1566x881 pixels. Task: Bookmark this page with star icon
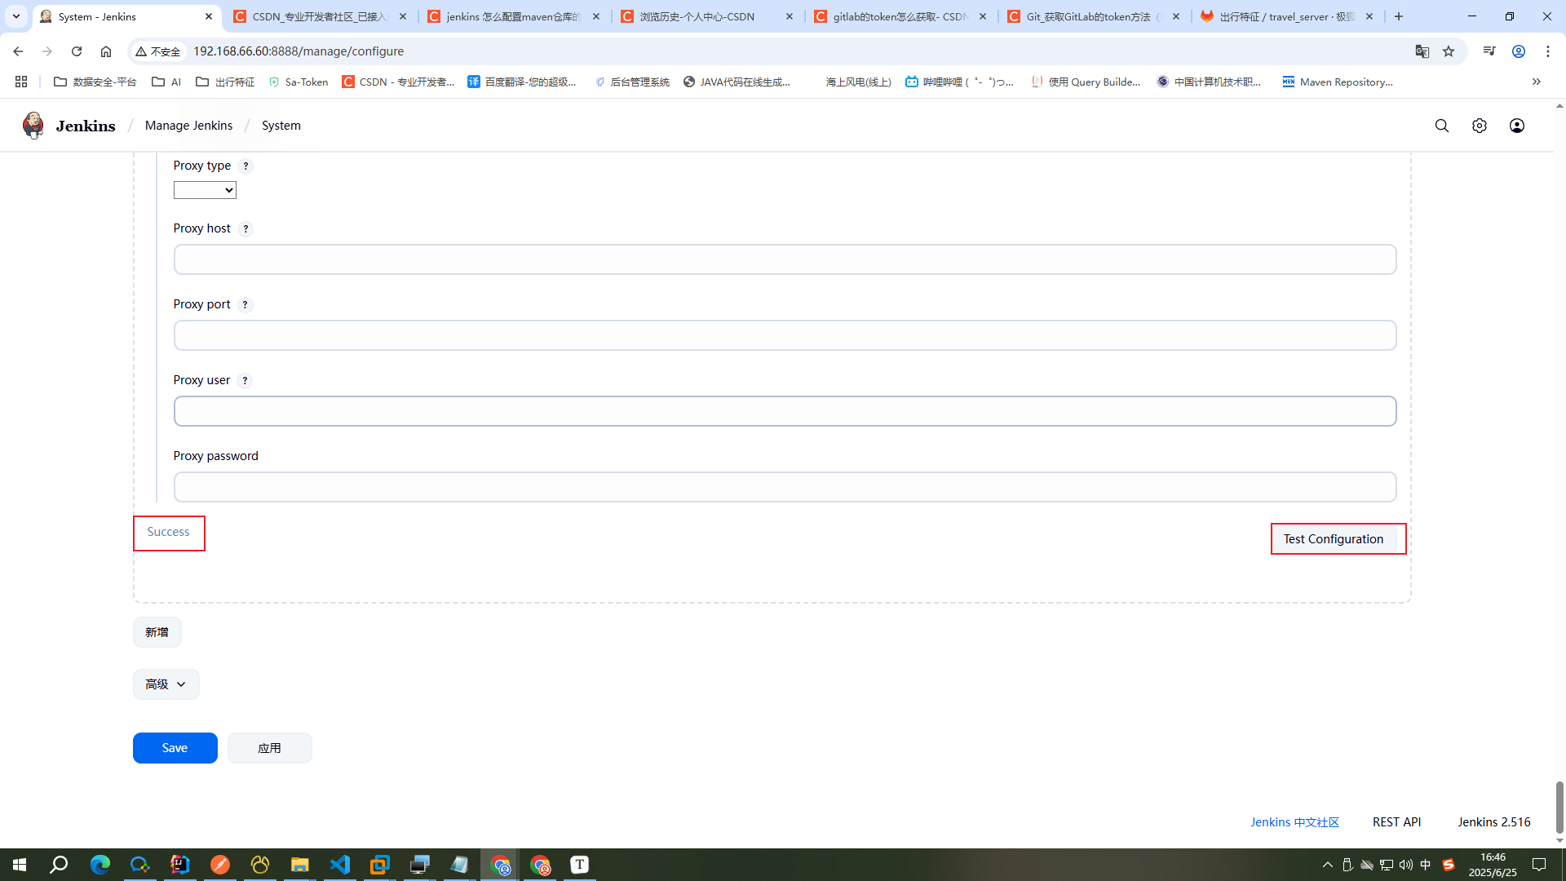[1449, 51]
